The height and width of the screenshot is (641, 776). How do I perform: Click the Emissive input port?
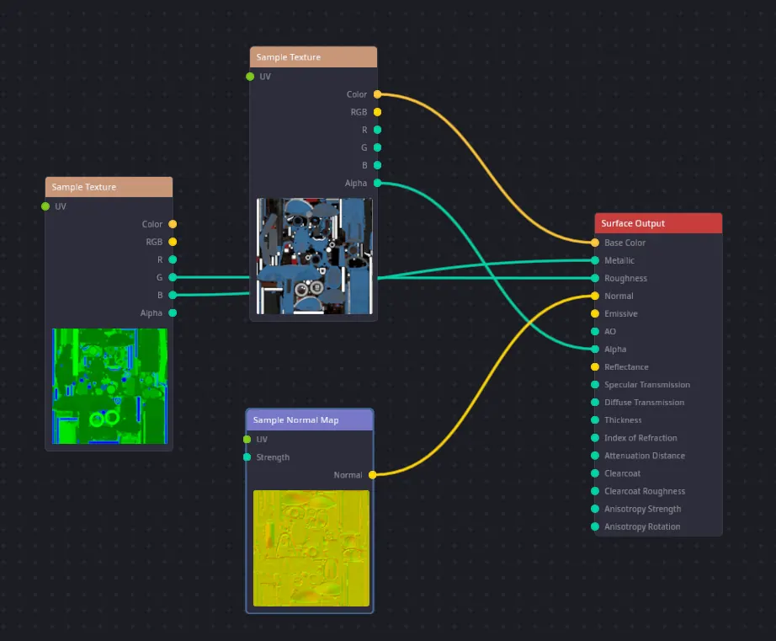click(x=595, y=313)
